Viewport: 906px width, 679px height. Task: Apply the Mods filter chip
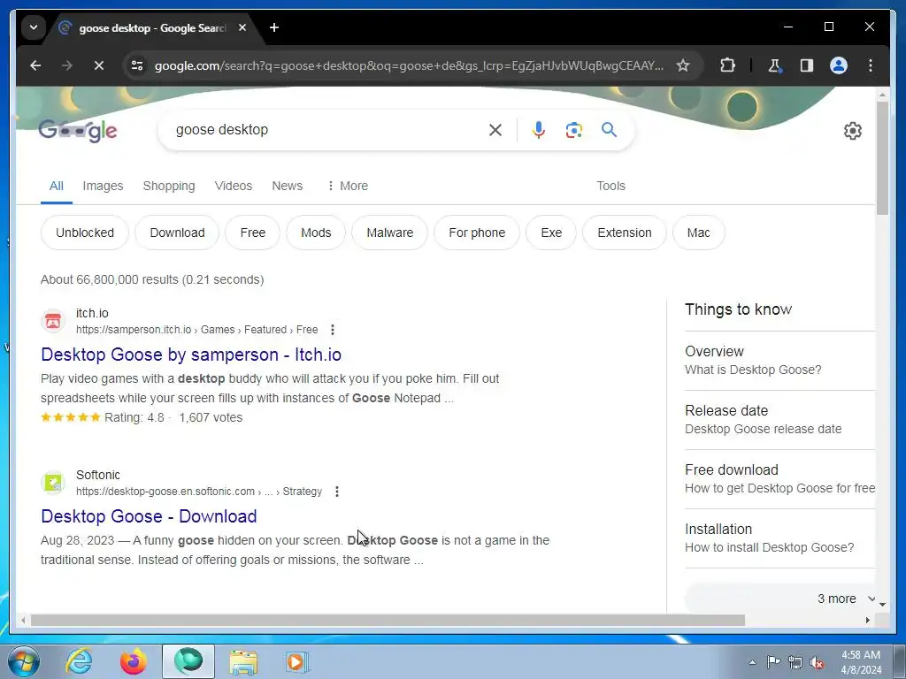[x=316, y=233]
